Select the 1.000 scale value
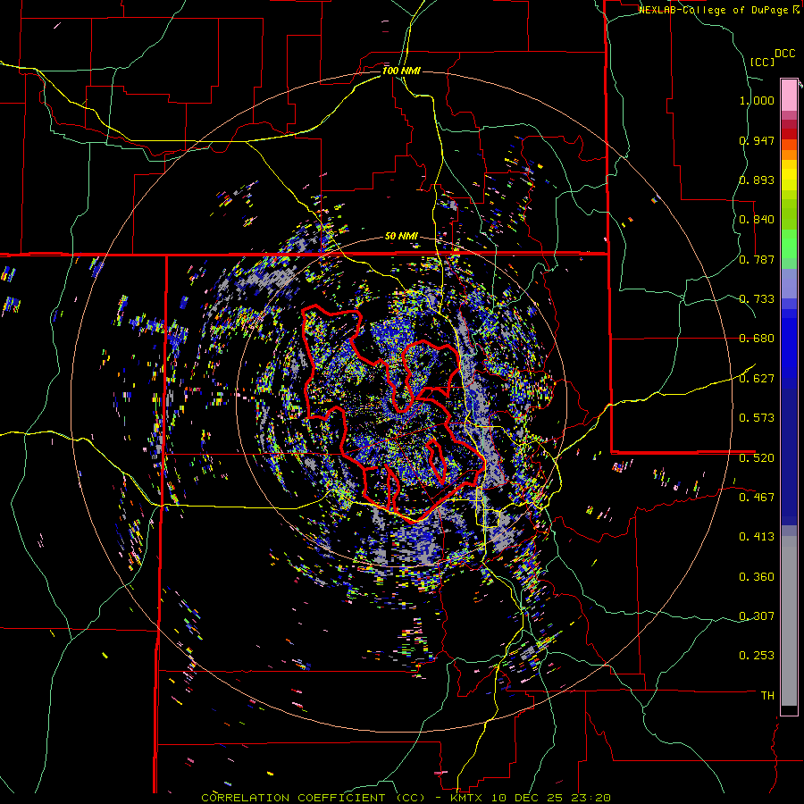The image size is (804, 804). tap(757, 100)
